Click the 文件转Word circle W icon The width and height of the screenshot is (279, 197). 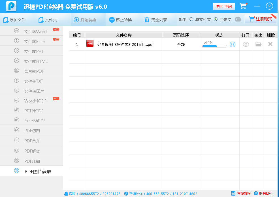pyautogui.click(x=16, y=31)
